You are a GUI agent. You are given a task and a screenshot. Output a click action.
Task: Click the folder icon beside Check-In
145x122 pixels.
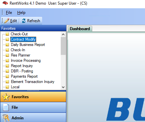7,50
